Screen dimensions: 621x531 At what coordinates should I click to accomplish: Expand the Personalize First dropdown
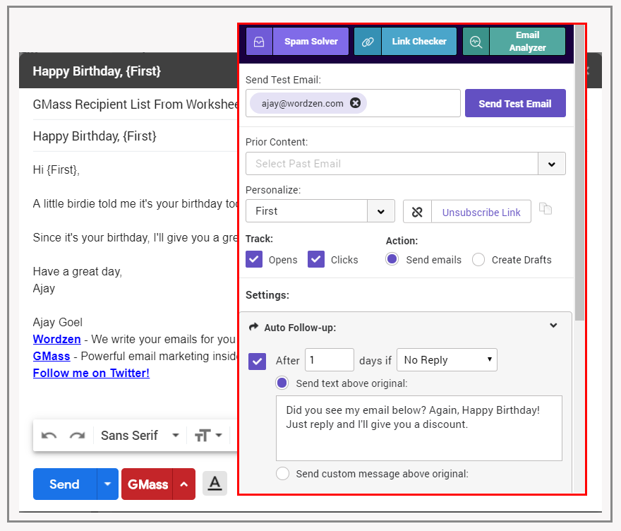click(x=381, y=211)
